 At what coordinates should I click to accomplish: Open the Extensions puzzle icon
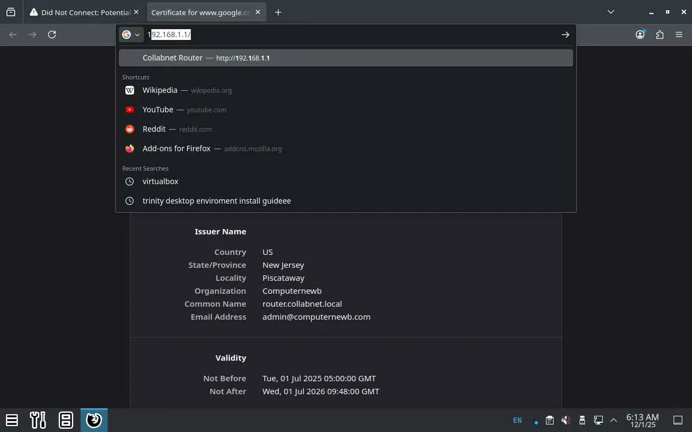(x=660, y=35)
